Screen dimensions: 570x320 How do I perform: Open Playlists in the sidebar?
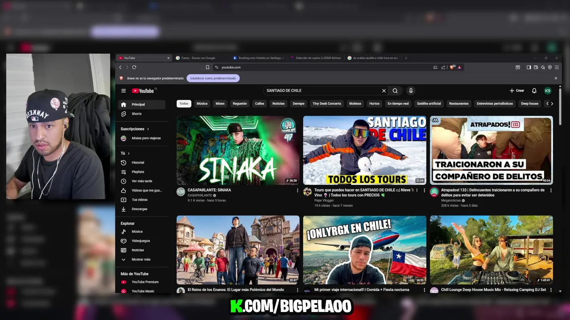coord(142,172)
